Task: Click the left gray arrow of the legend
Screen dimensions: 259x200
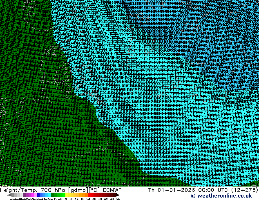Action: point(9,195)
